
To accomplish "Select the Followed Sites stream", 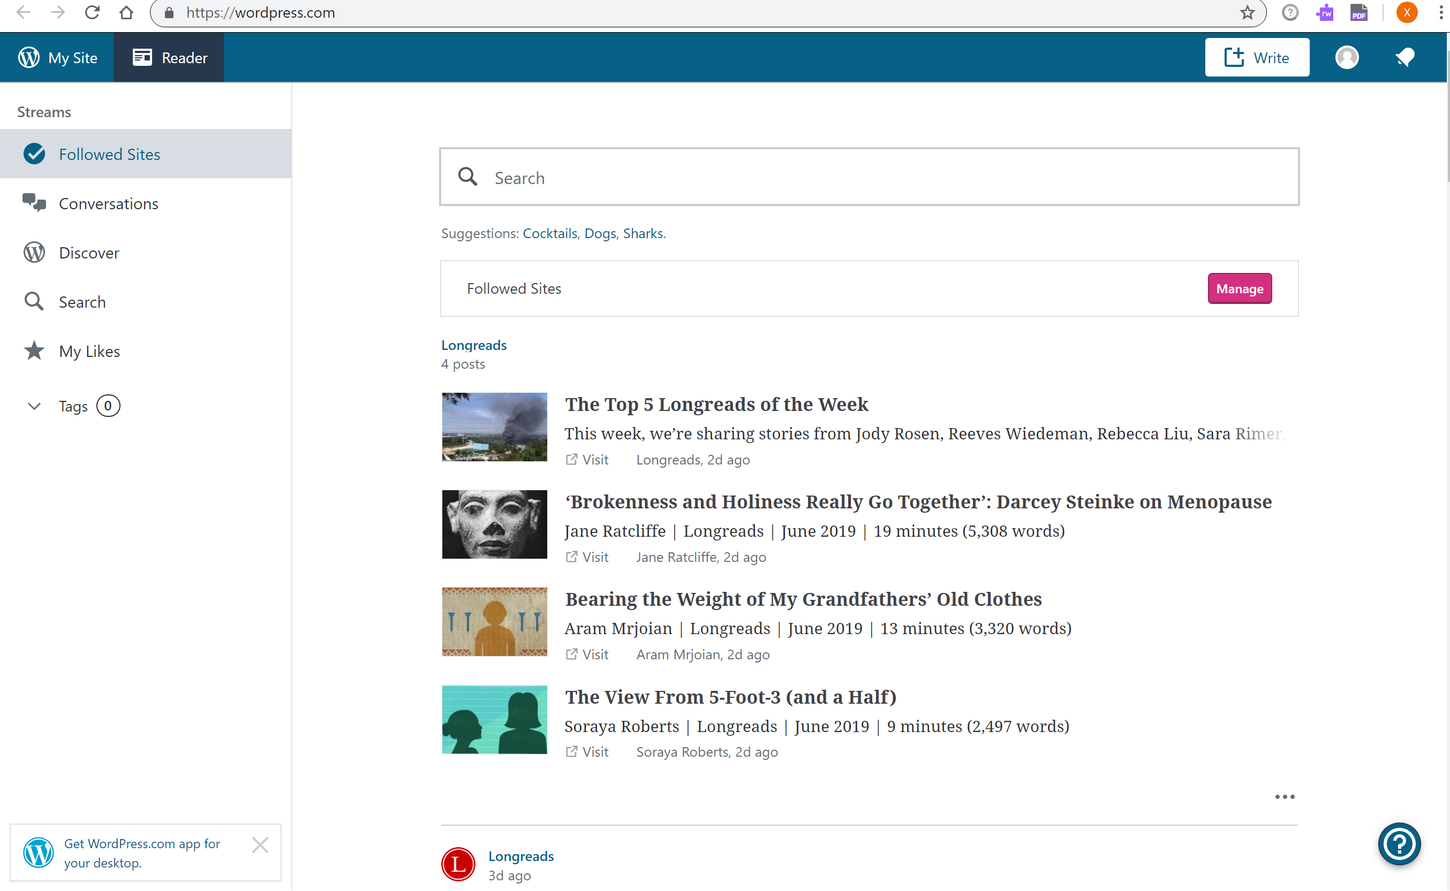I will 110,155.
